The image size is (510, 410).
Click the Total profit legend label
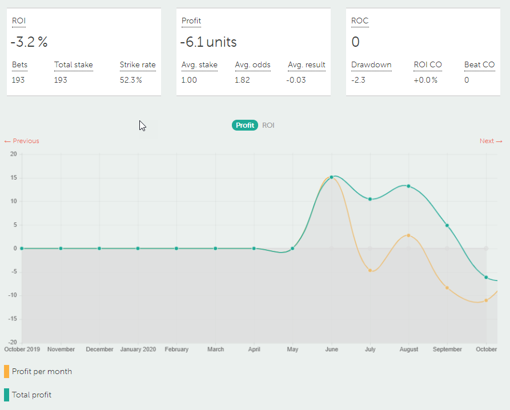click(31, 395)
